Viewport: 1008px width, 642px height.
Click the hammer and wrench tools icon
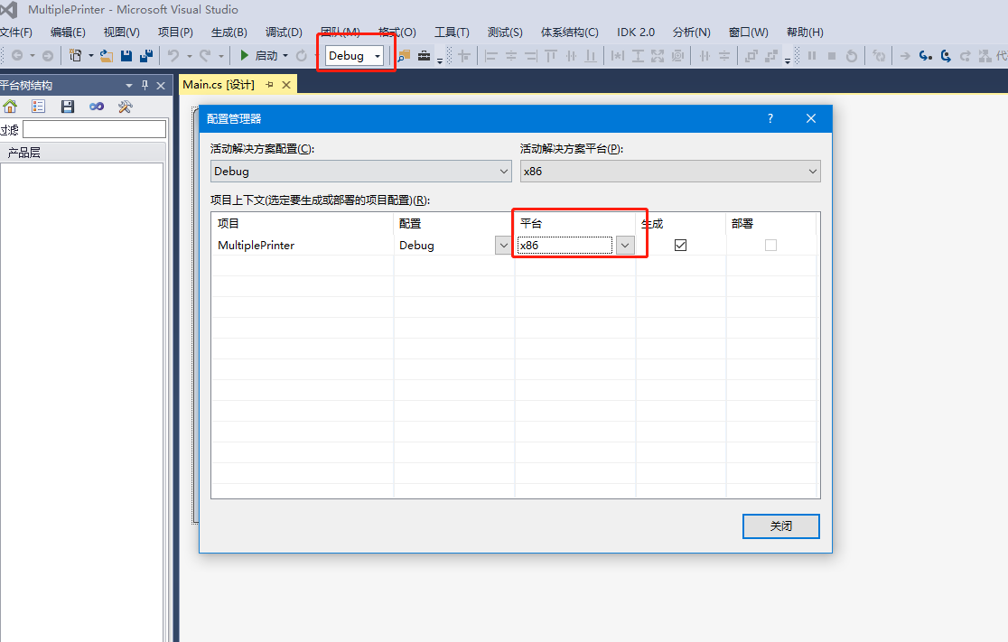pyautogui.click(x=126, y=107)
